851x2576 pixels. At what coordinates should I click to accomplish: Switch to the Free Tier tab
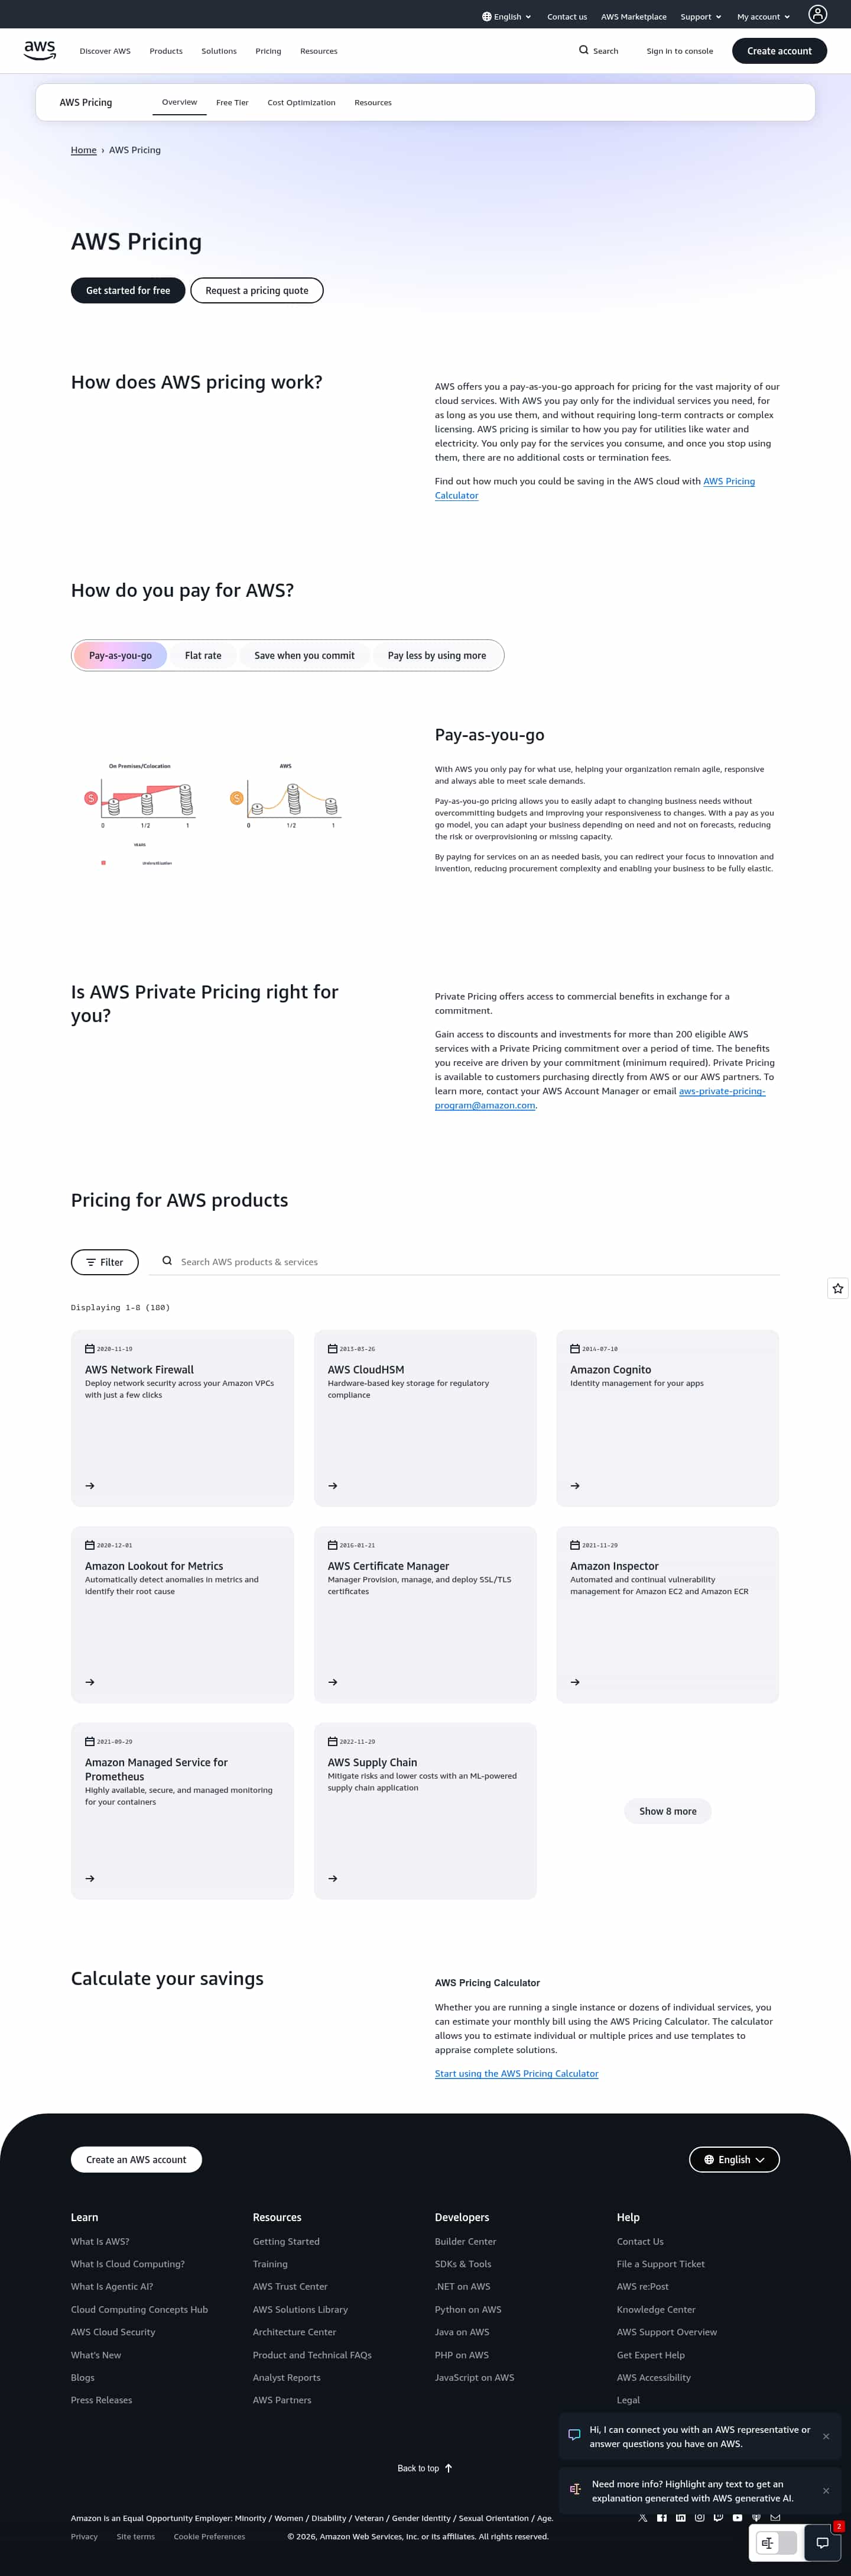[x=232, y=103]
